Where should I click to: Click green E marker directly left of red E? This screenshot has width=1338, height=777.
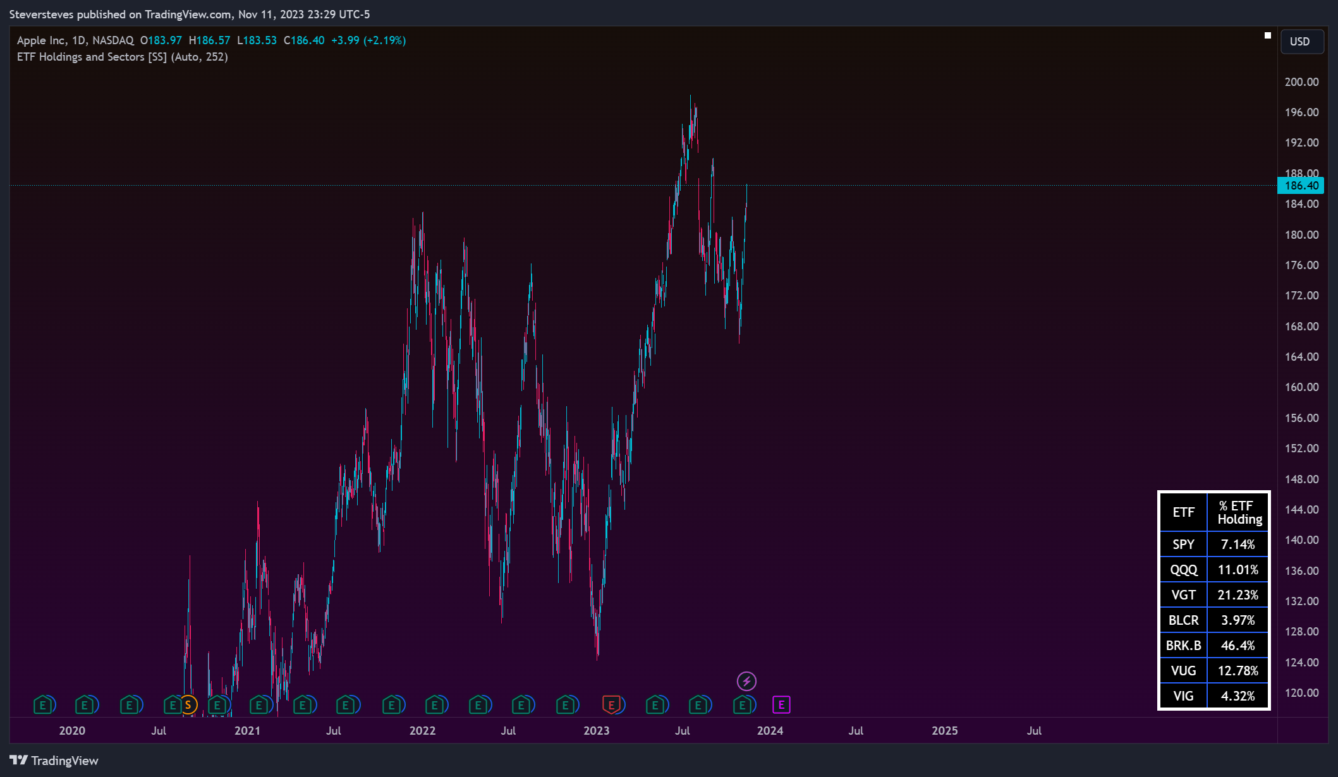tap(566, 705)
